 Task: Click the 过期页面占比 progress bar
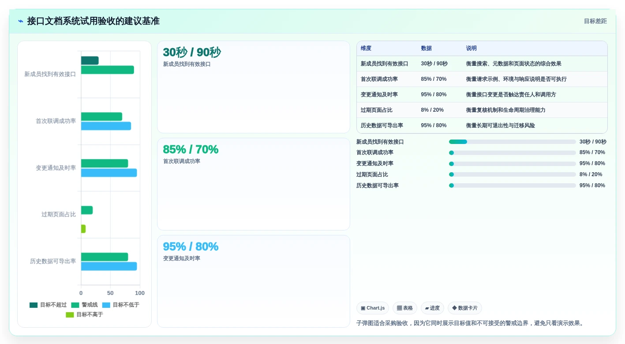513,174
